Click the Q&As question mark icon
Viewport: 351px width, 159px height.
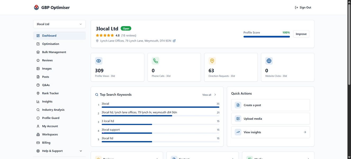pos(38,85)
